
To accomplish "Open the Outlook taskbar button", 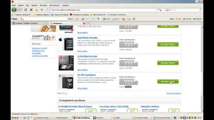I will (42, 118).
